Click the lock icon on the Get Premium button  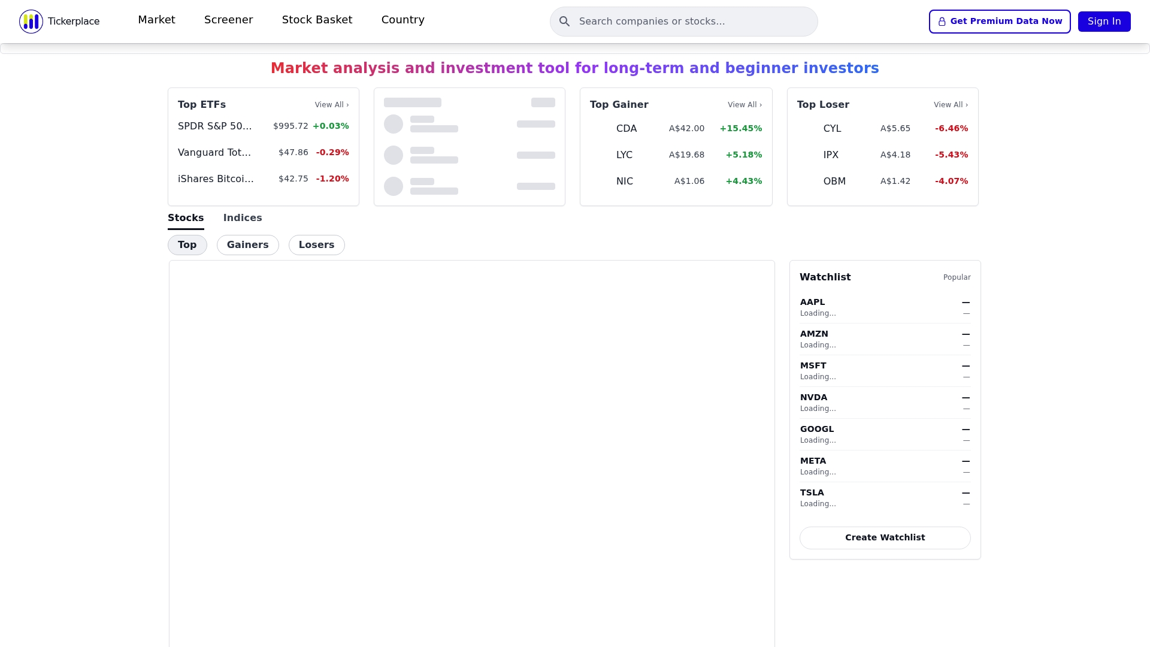click(x=942, y=22)
